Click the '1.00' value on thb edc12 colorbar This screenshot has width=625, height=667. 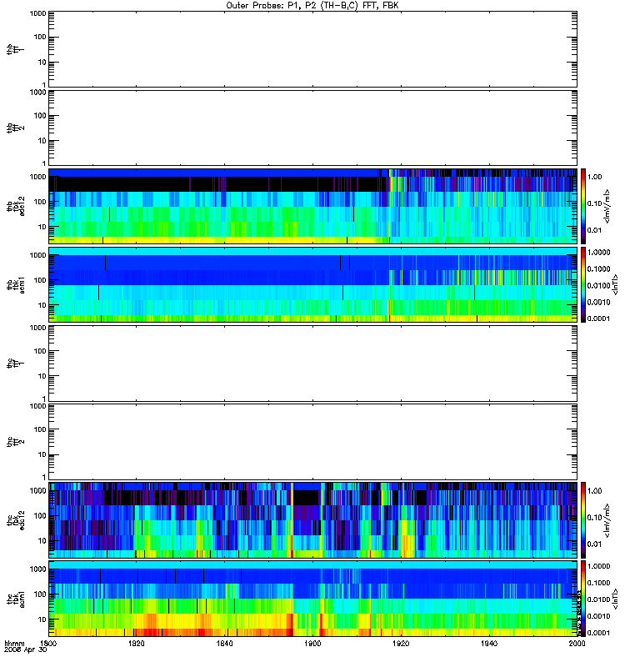(x=595, y=177)
